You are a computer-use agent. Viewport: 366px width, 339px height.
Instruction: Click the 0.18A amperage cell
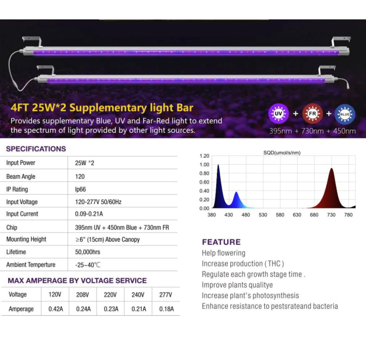tap(166, 309)
